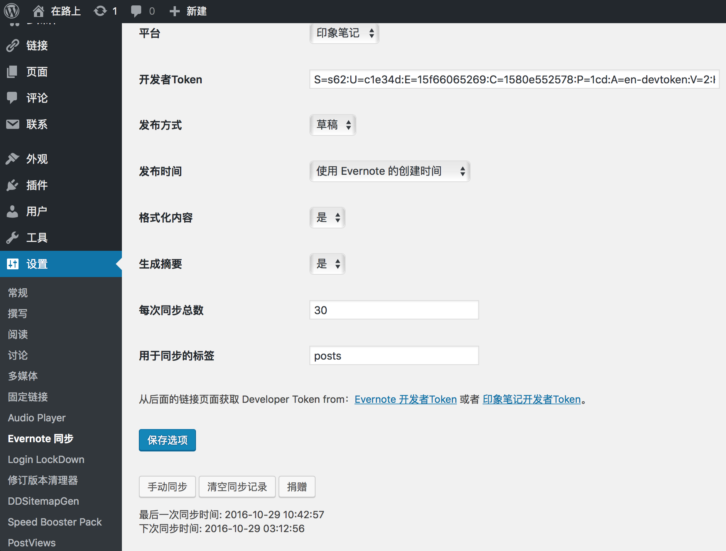Viewport: 726px width, 551px height.
Task: Click the 保存选项 save button
Action: click(167, 440)
